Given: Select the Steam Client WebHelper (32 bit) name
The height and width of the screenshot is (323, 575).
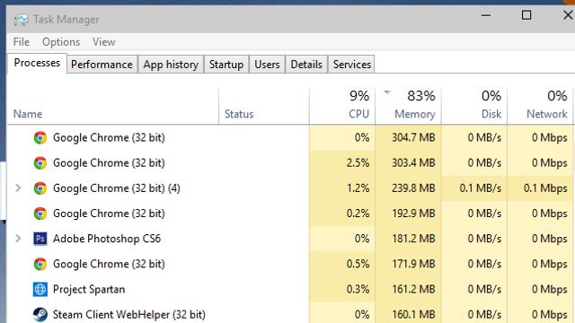Looking at the screenshot, I should pyautogui.click(x=129, y=315).
